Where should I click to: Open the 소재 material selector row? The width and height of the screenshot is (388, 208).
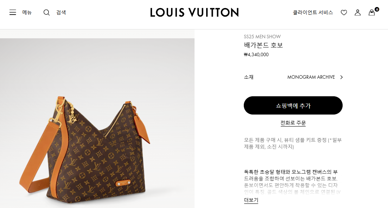click(293, 77)
